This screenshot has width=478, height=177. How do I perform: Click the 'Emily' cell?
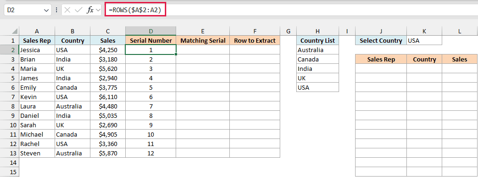coord(37,87)
